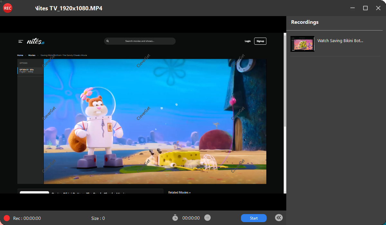386x225 pixels.
Task: Click the red REC logo icon
Action: [7, 8]
